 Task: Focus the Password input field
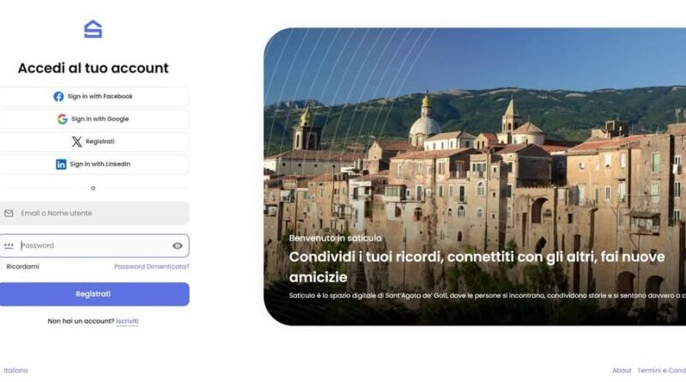pyautogui.click(x=94, y=246)
